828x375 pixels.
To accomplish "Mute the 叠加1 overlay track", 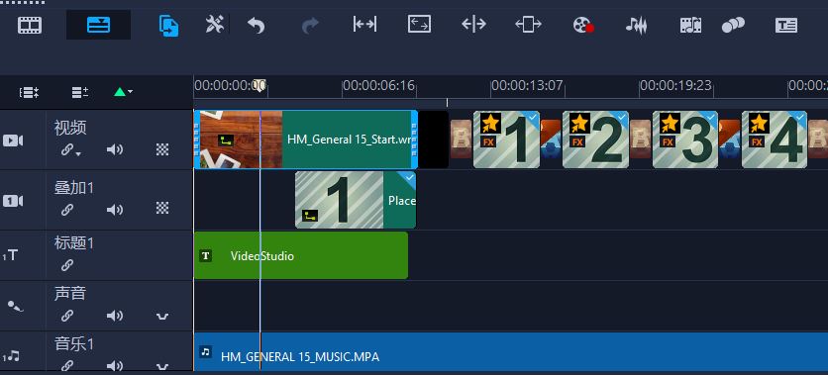I will coord(115,210).
